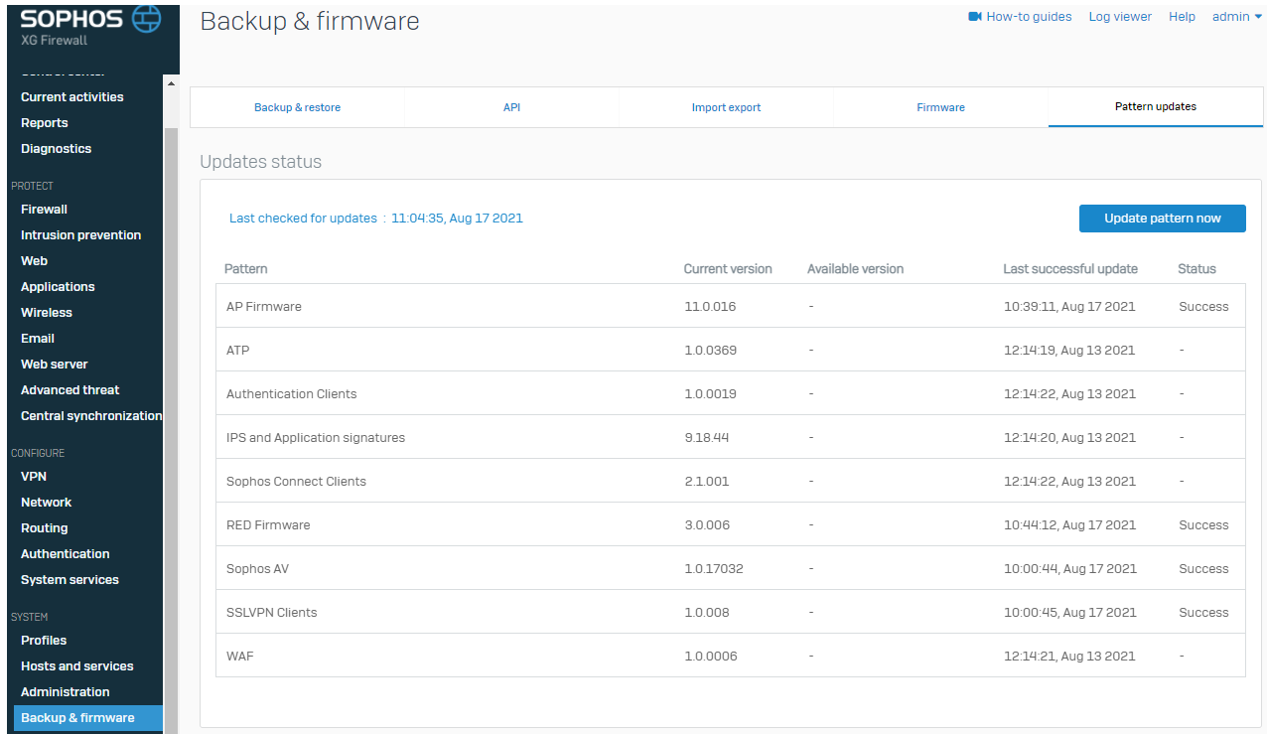The width and height of the screenshot is (1267, 734).
Task: Click the Update pattern now button
Action: (x=1163, y=219)
